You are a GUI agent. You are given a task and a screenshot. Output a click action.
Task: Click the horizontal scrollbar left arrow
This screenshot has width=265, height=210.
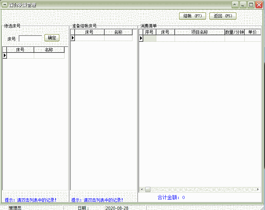point(142,189)
